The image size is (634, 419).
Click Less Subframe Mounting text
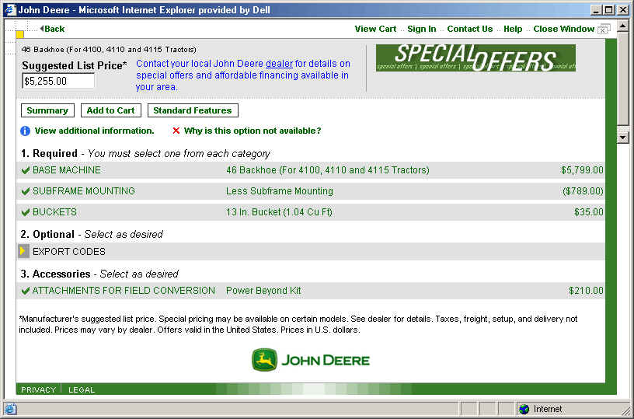[280, 191]
